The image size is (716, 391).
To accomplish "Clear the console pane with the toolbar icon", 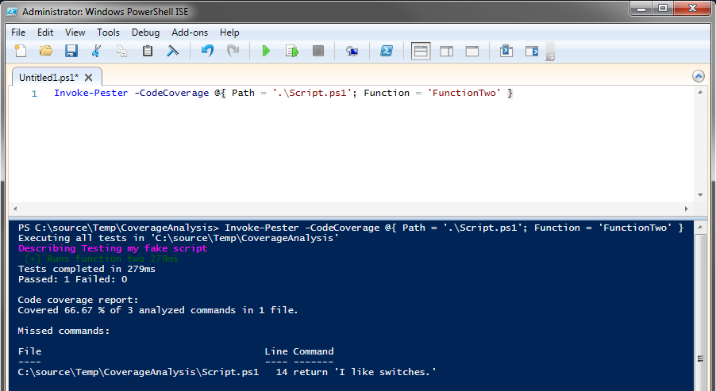I will coord(172,51).
